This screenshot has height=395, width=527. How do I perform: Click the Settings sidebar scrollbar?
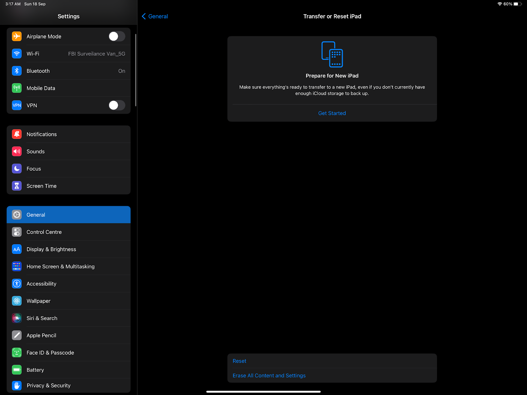coord(136,70)
